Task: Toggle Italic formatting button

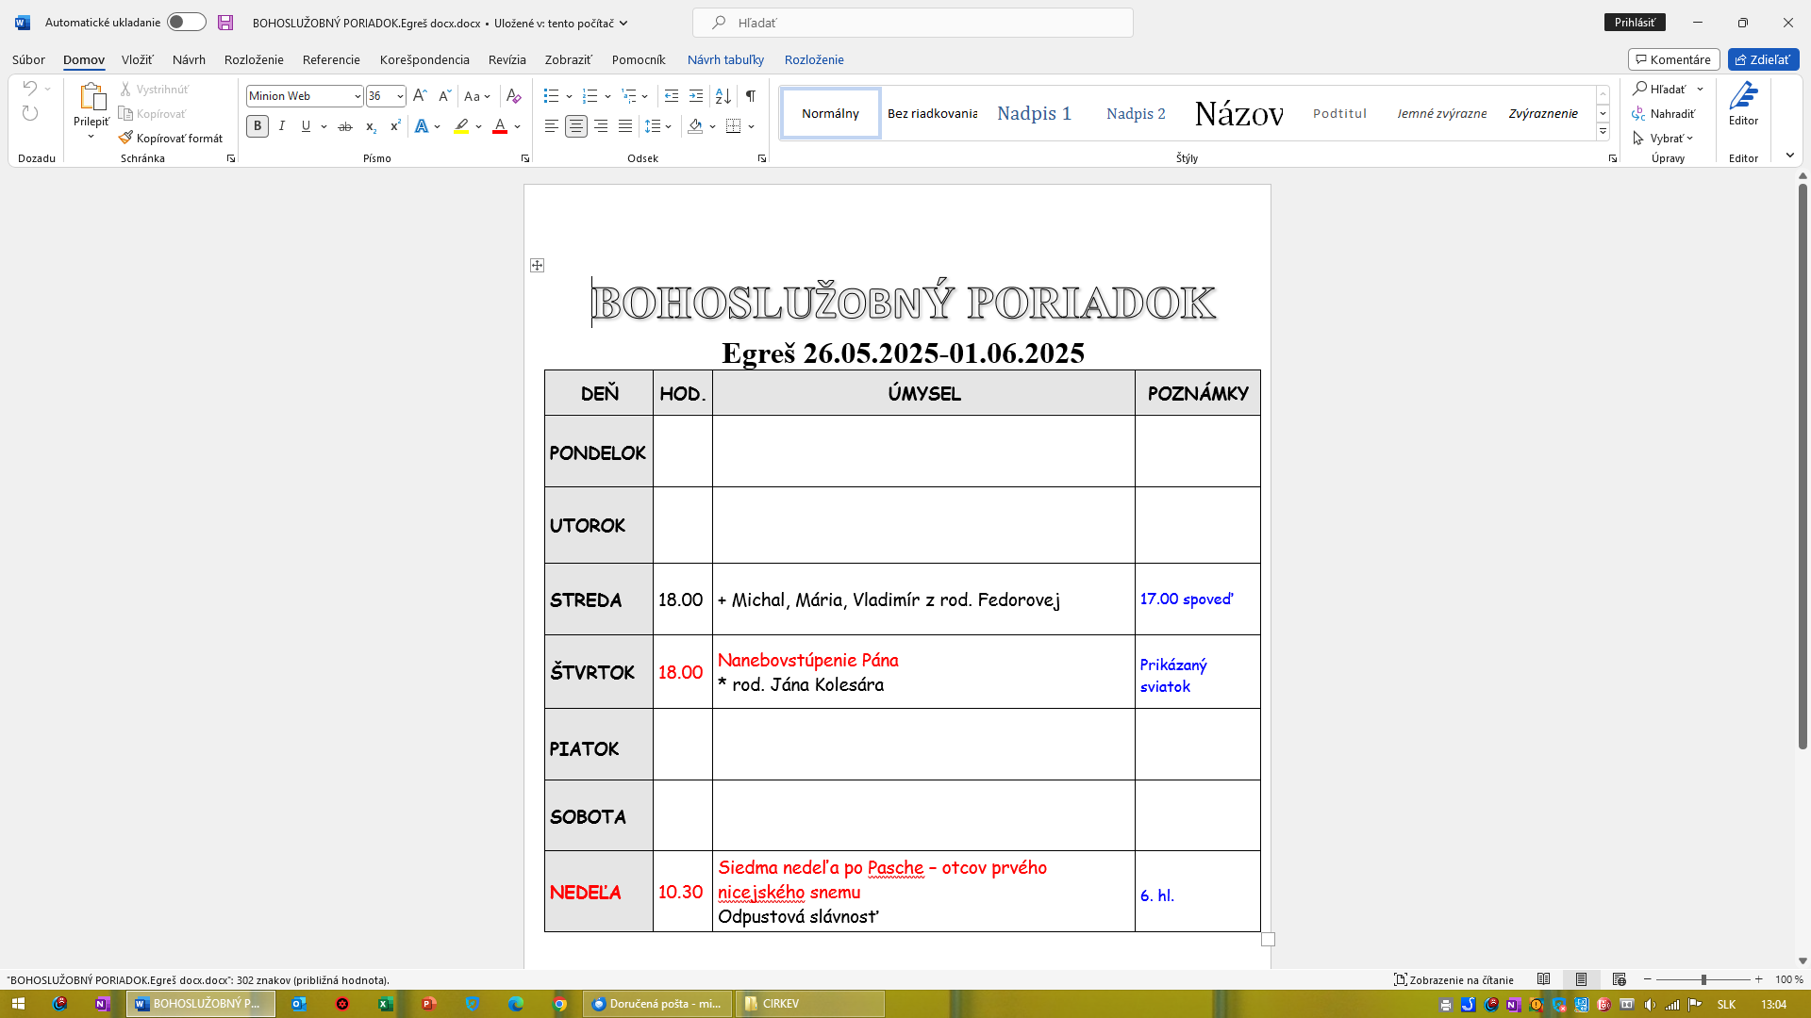Action: (281, 126)
